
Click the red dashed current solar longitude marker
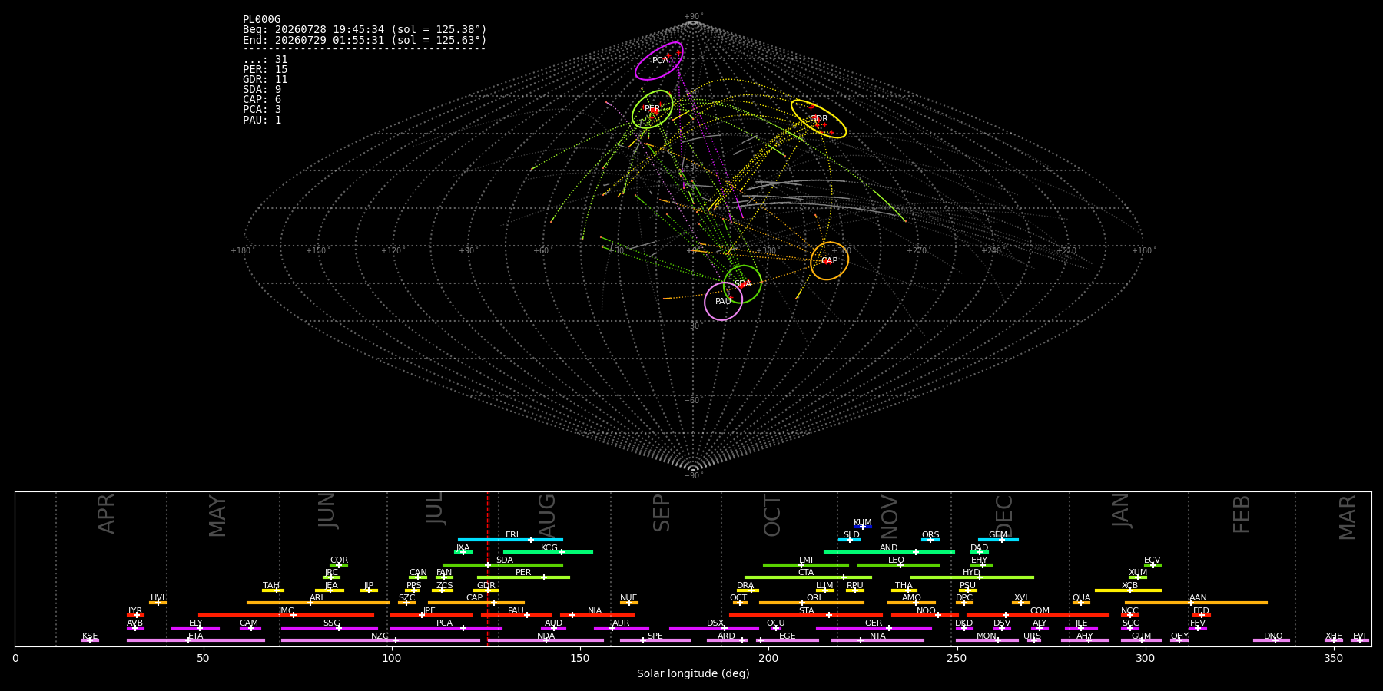point(488,568)
